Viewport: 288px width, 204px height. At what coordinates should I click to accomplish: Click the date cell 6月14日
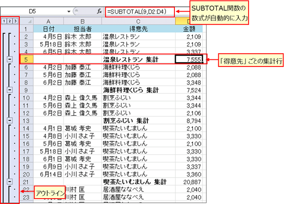point(48,174)
